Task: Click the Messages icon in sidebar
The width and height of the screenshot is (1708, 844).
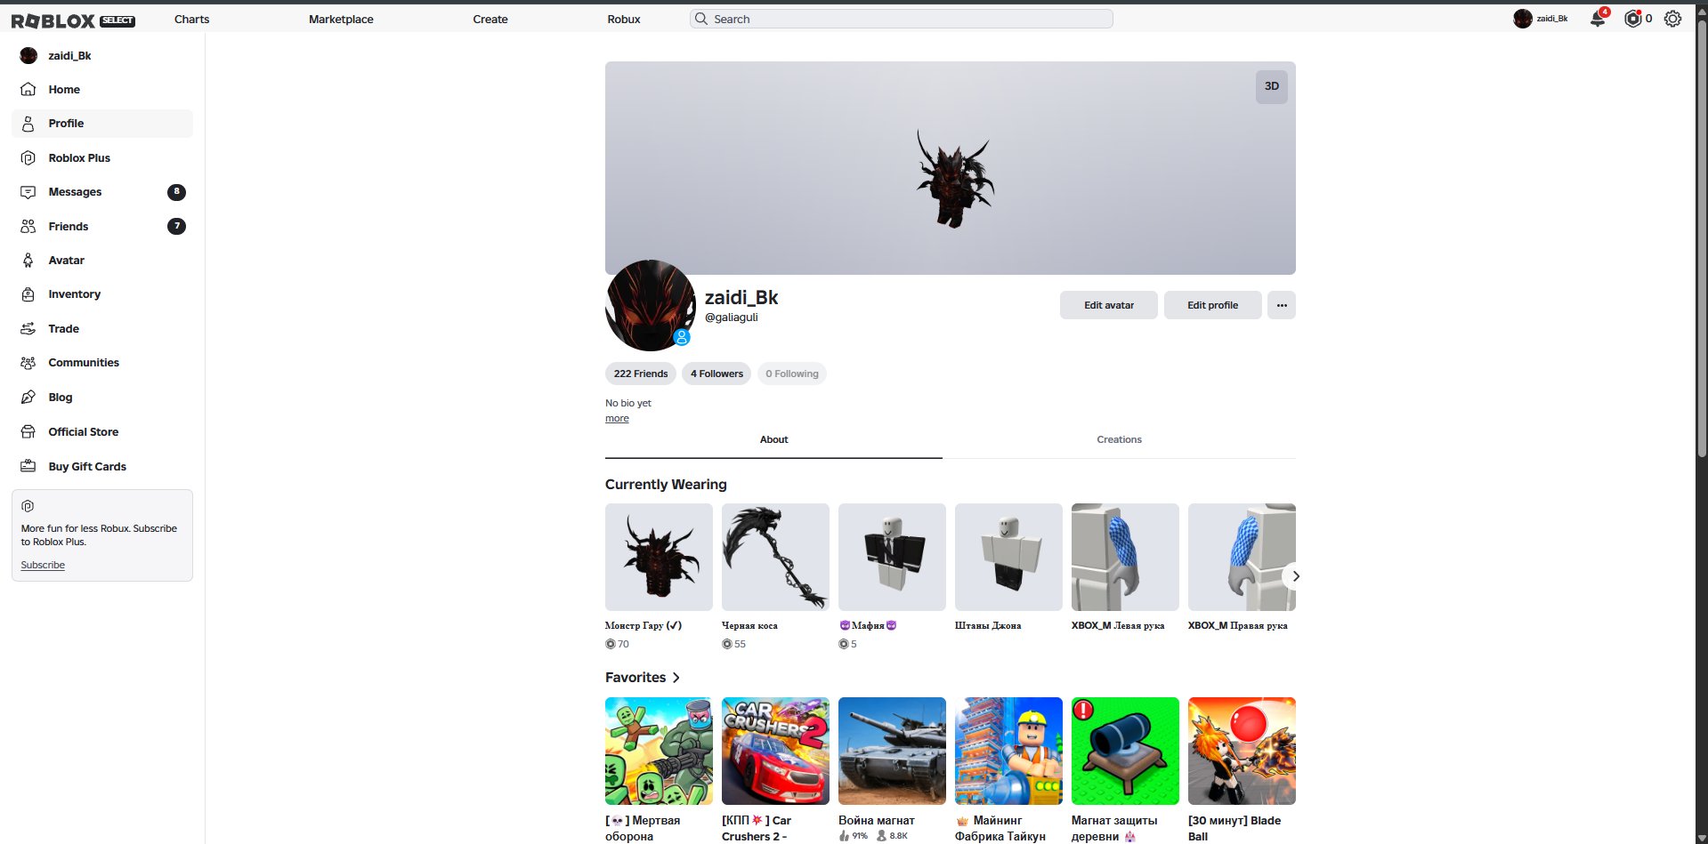Action: (28, 192)
